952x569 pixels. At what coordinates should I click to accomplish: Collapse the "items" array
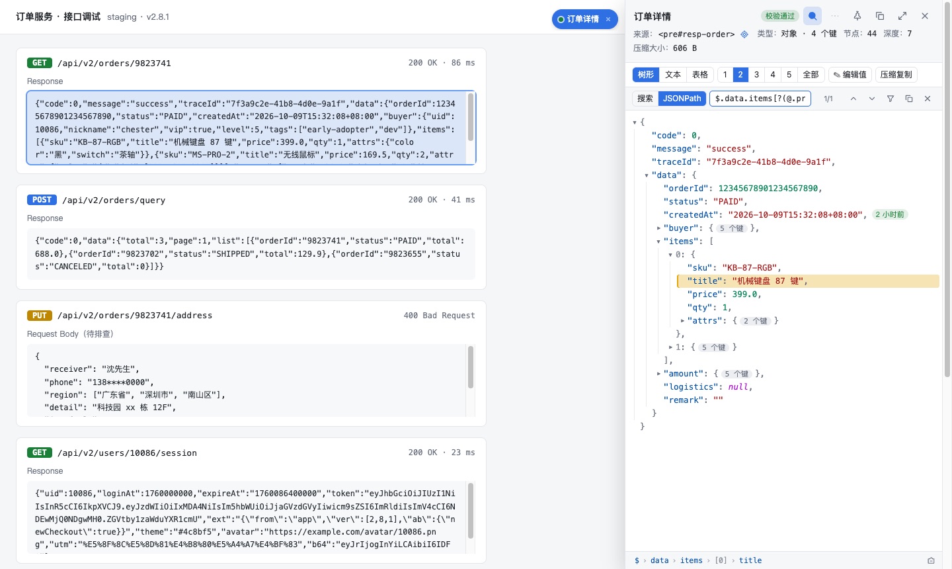(x=658, y=241)
